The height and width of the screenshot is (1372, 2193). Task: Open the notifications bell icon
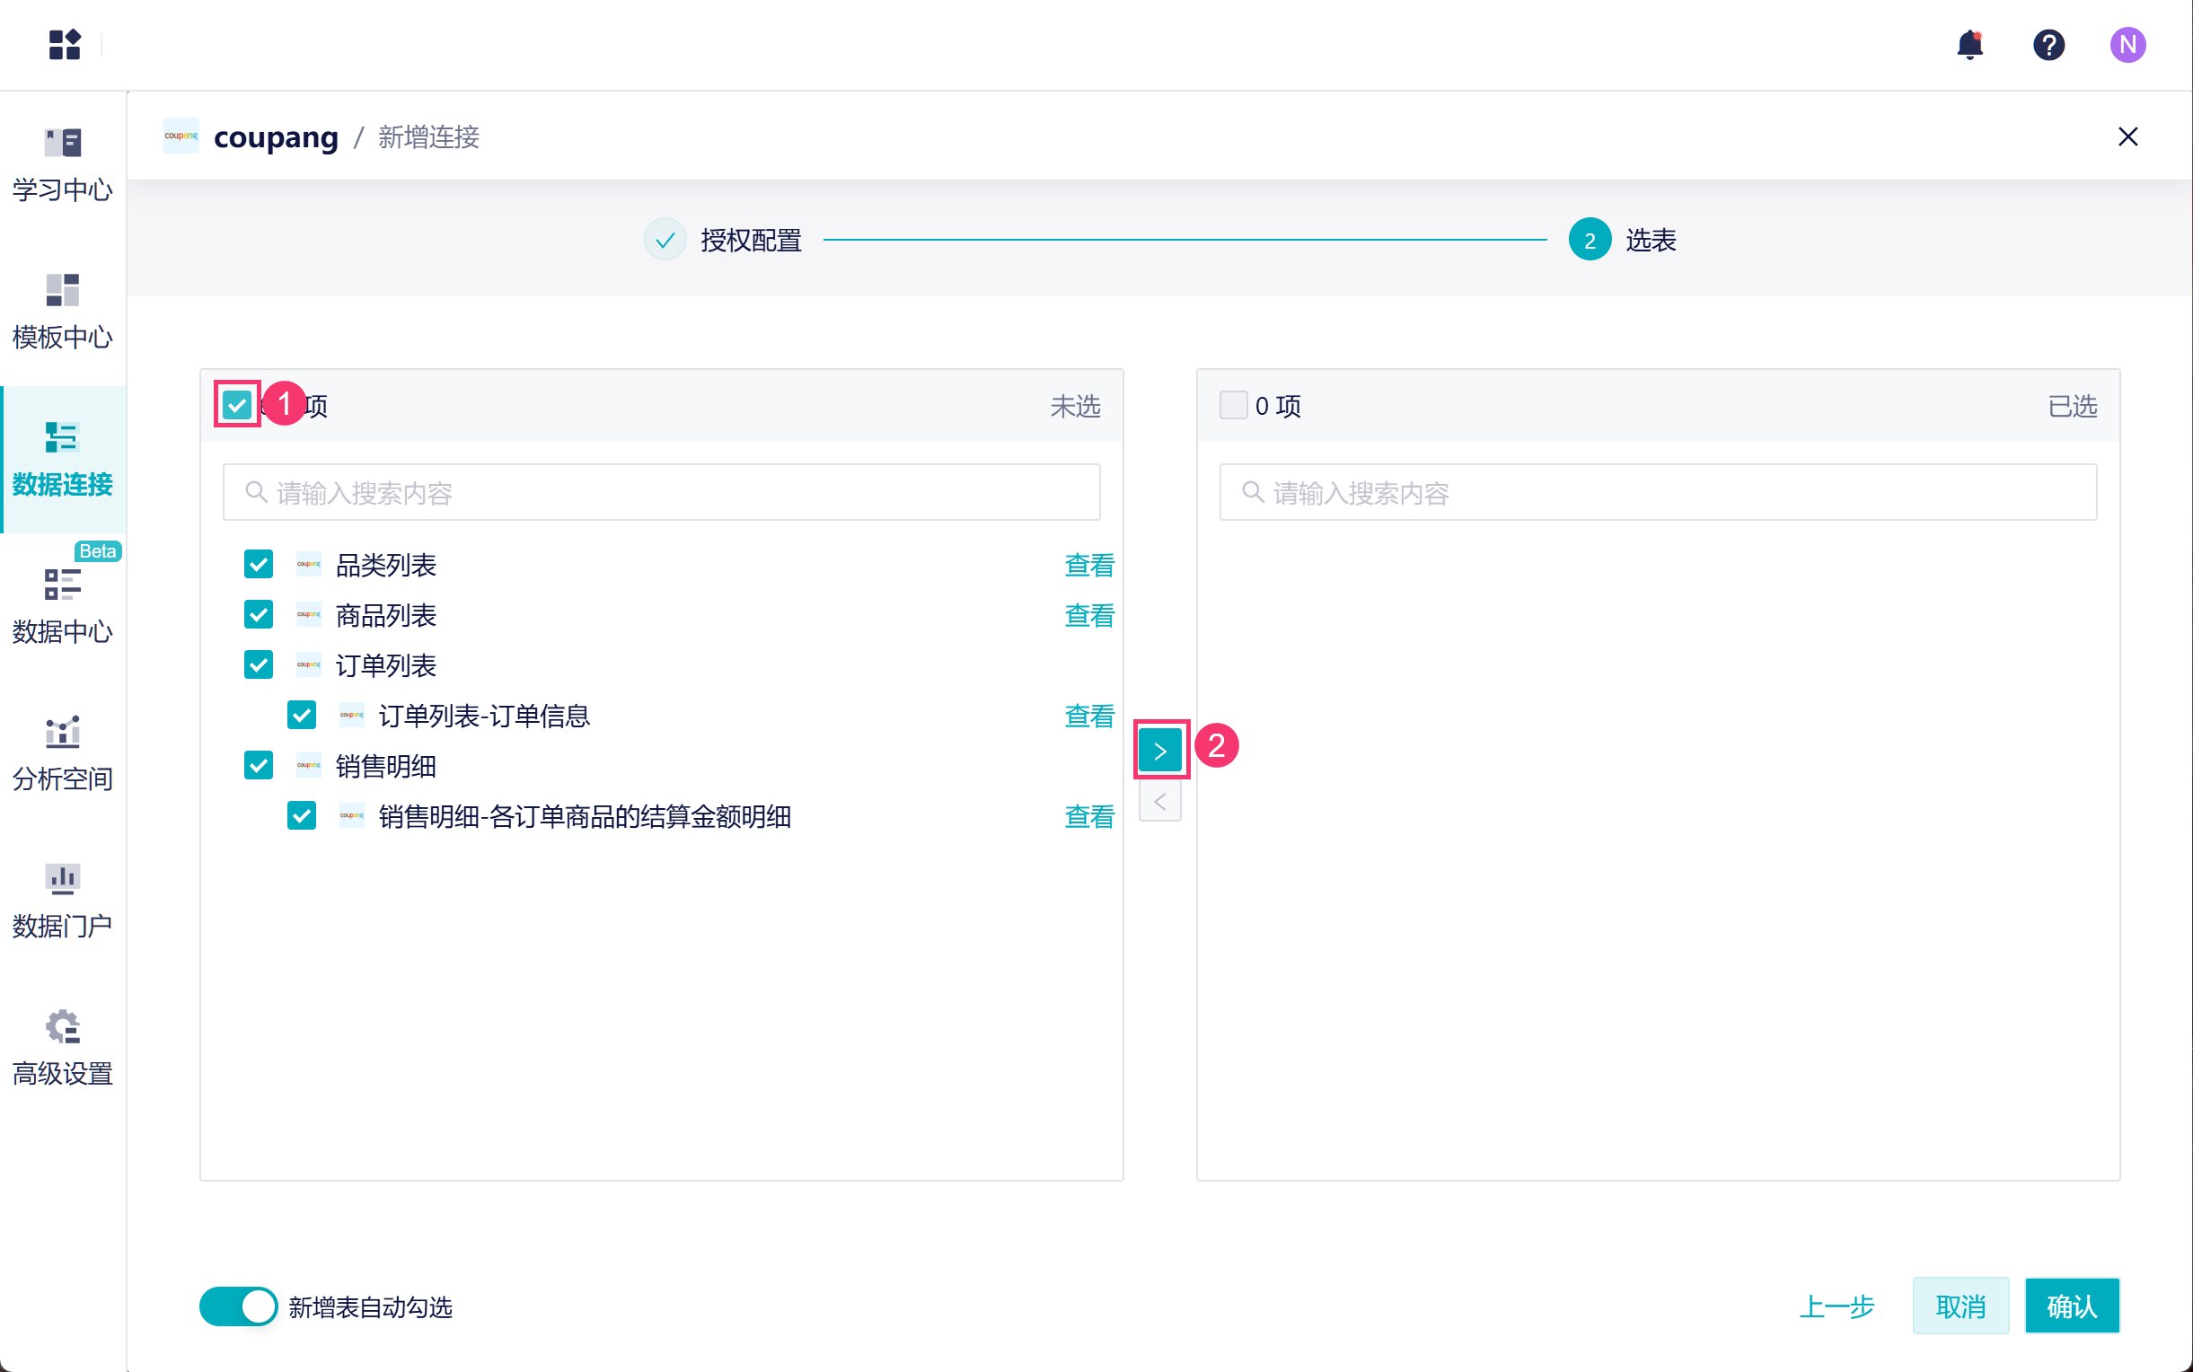1968,45
